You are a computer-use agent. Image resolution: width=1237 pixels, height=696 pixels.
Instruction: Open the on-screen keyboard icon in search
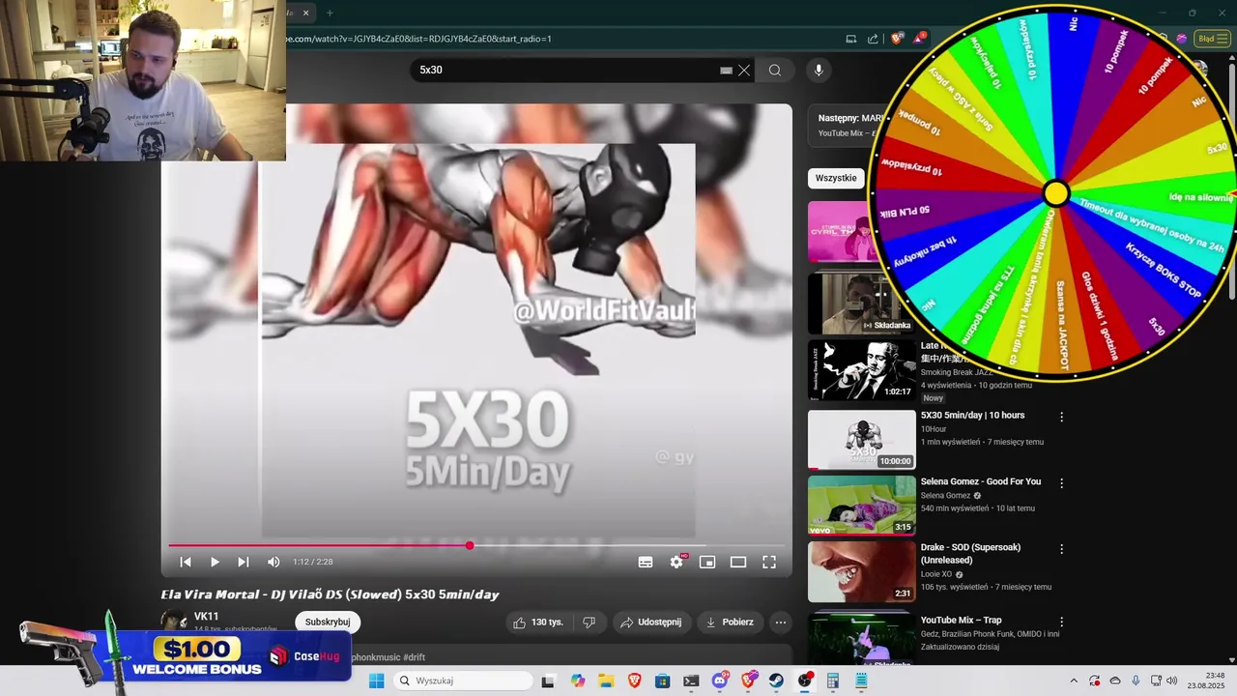(726, 70)
